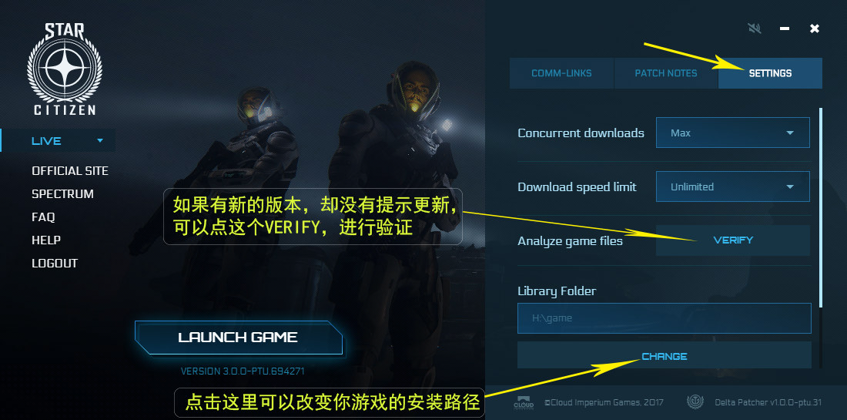Image resolution: width=847 pixels, height=420 pixels.
Task: Switch to the PATCH NOTES tab
Action: click(x=666, y=73)
